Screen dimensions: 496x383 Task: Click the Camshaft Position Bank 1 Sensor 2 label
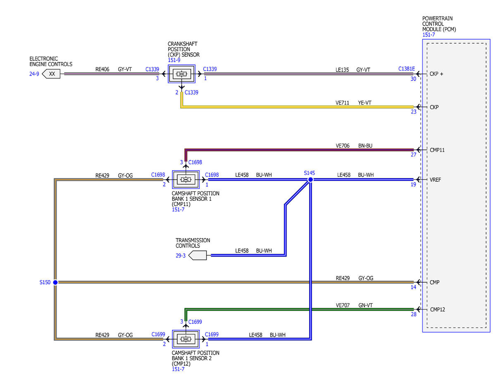[x=196, y=358]
